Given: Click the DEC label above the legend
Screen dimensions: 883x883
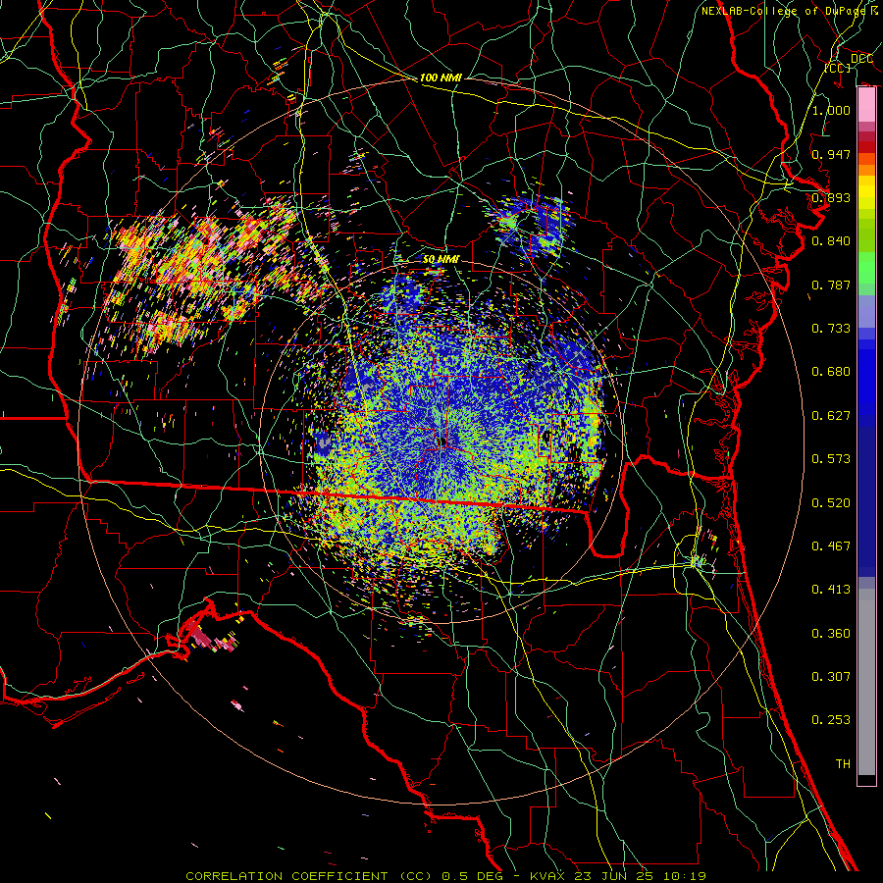Looking at the screenshot, I should [861, 59].
